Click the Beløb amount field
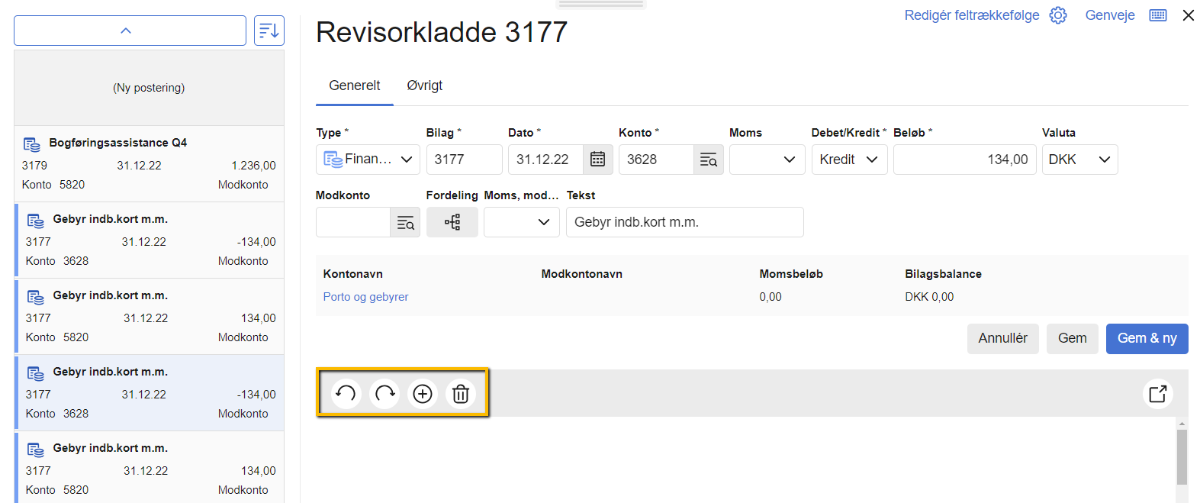The width and height of the screenshot is (1200, 503). 964,160
